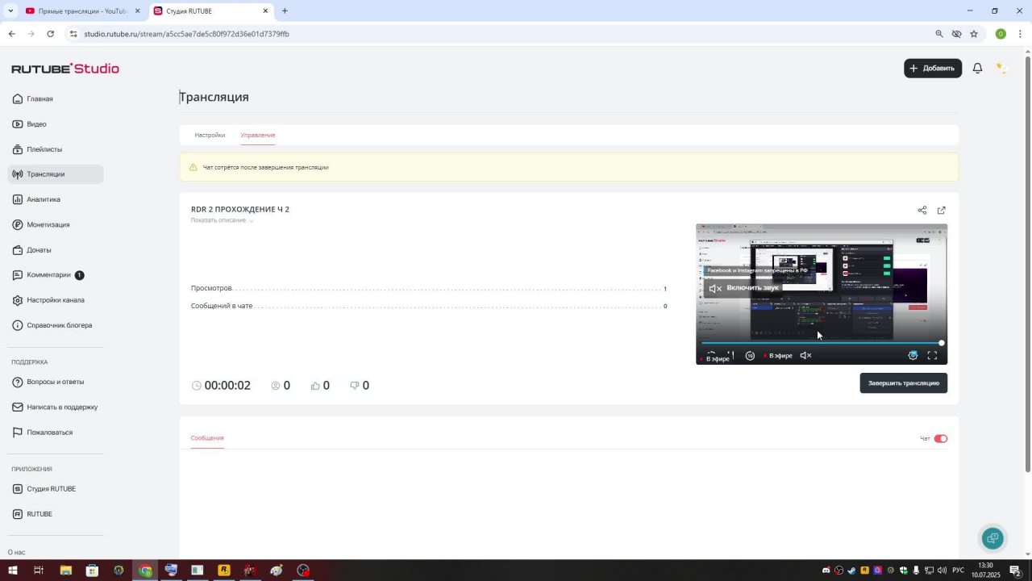The width and height of the screenshot is (1032, 581).
Task: Open the video player quality settings gear
Action: (913, 355)
